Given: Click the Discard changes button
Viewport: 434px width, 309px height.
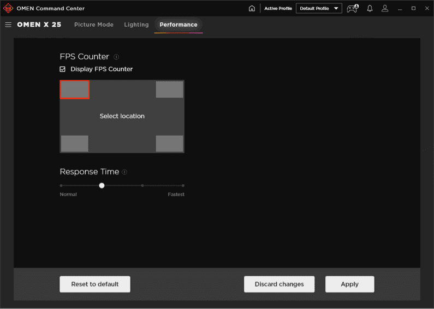Looking at the screenshot, I should click(x=279, y=284).
